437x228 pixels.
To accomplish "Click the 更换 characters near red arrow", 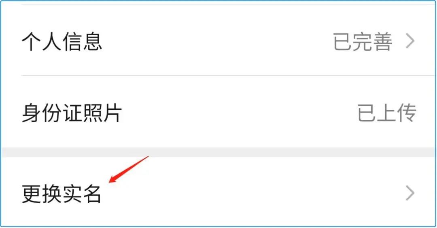I will pos(42,194).
